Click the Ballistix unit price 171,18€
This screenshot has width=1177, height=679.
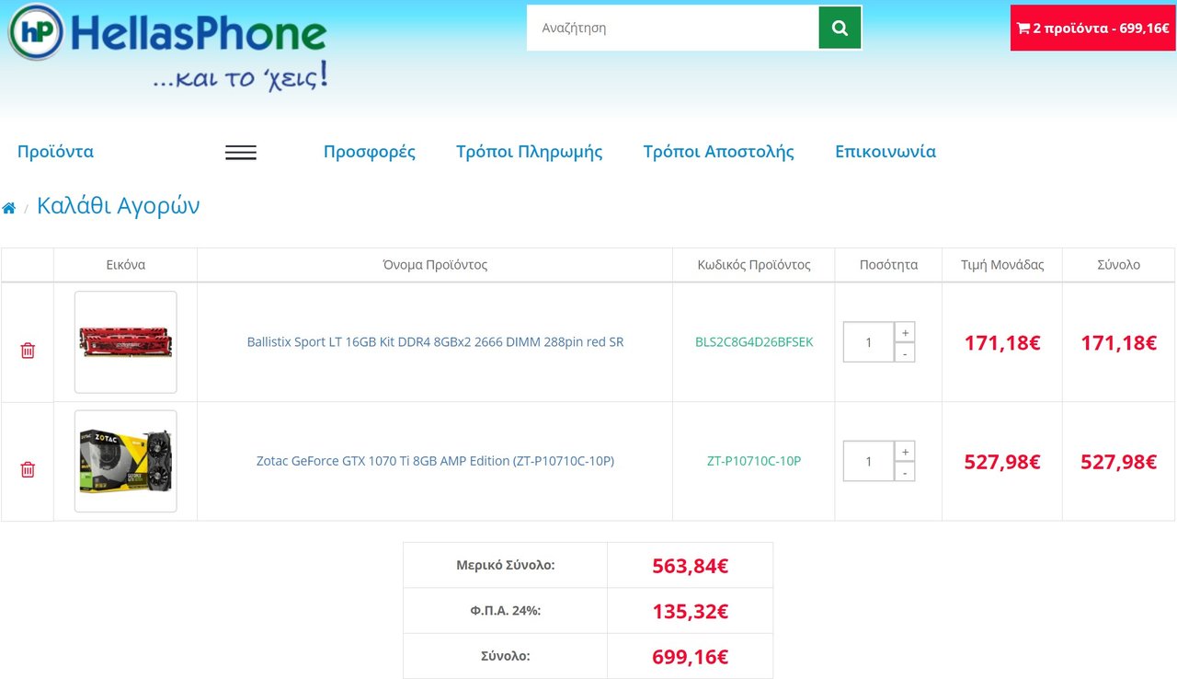click(x=1002, y=343)
